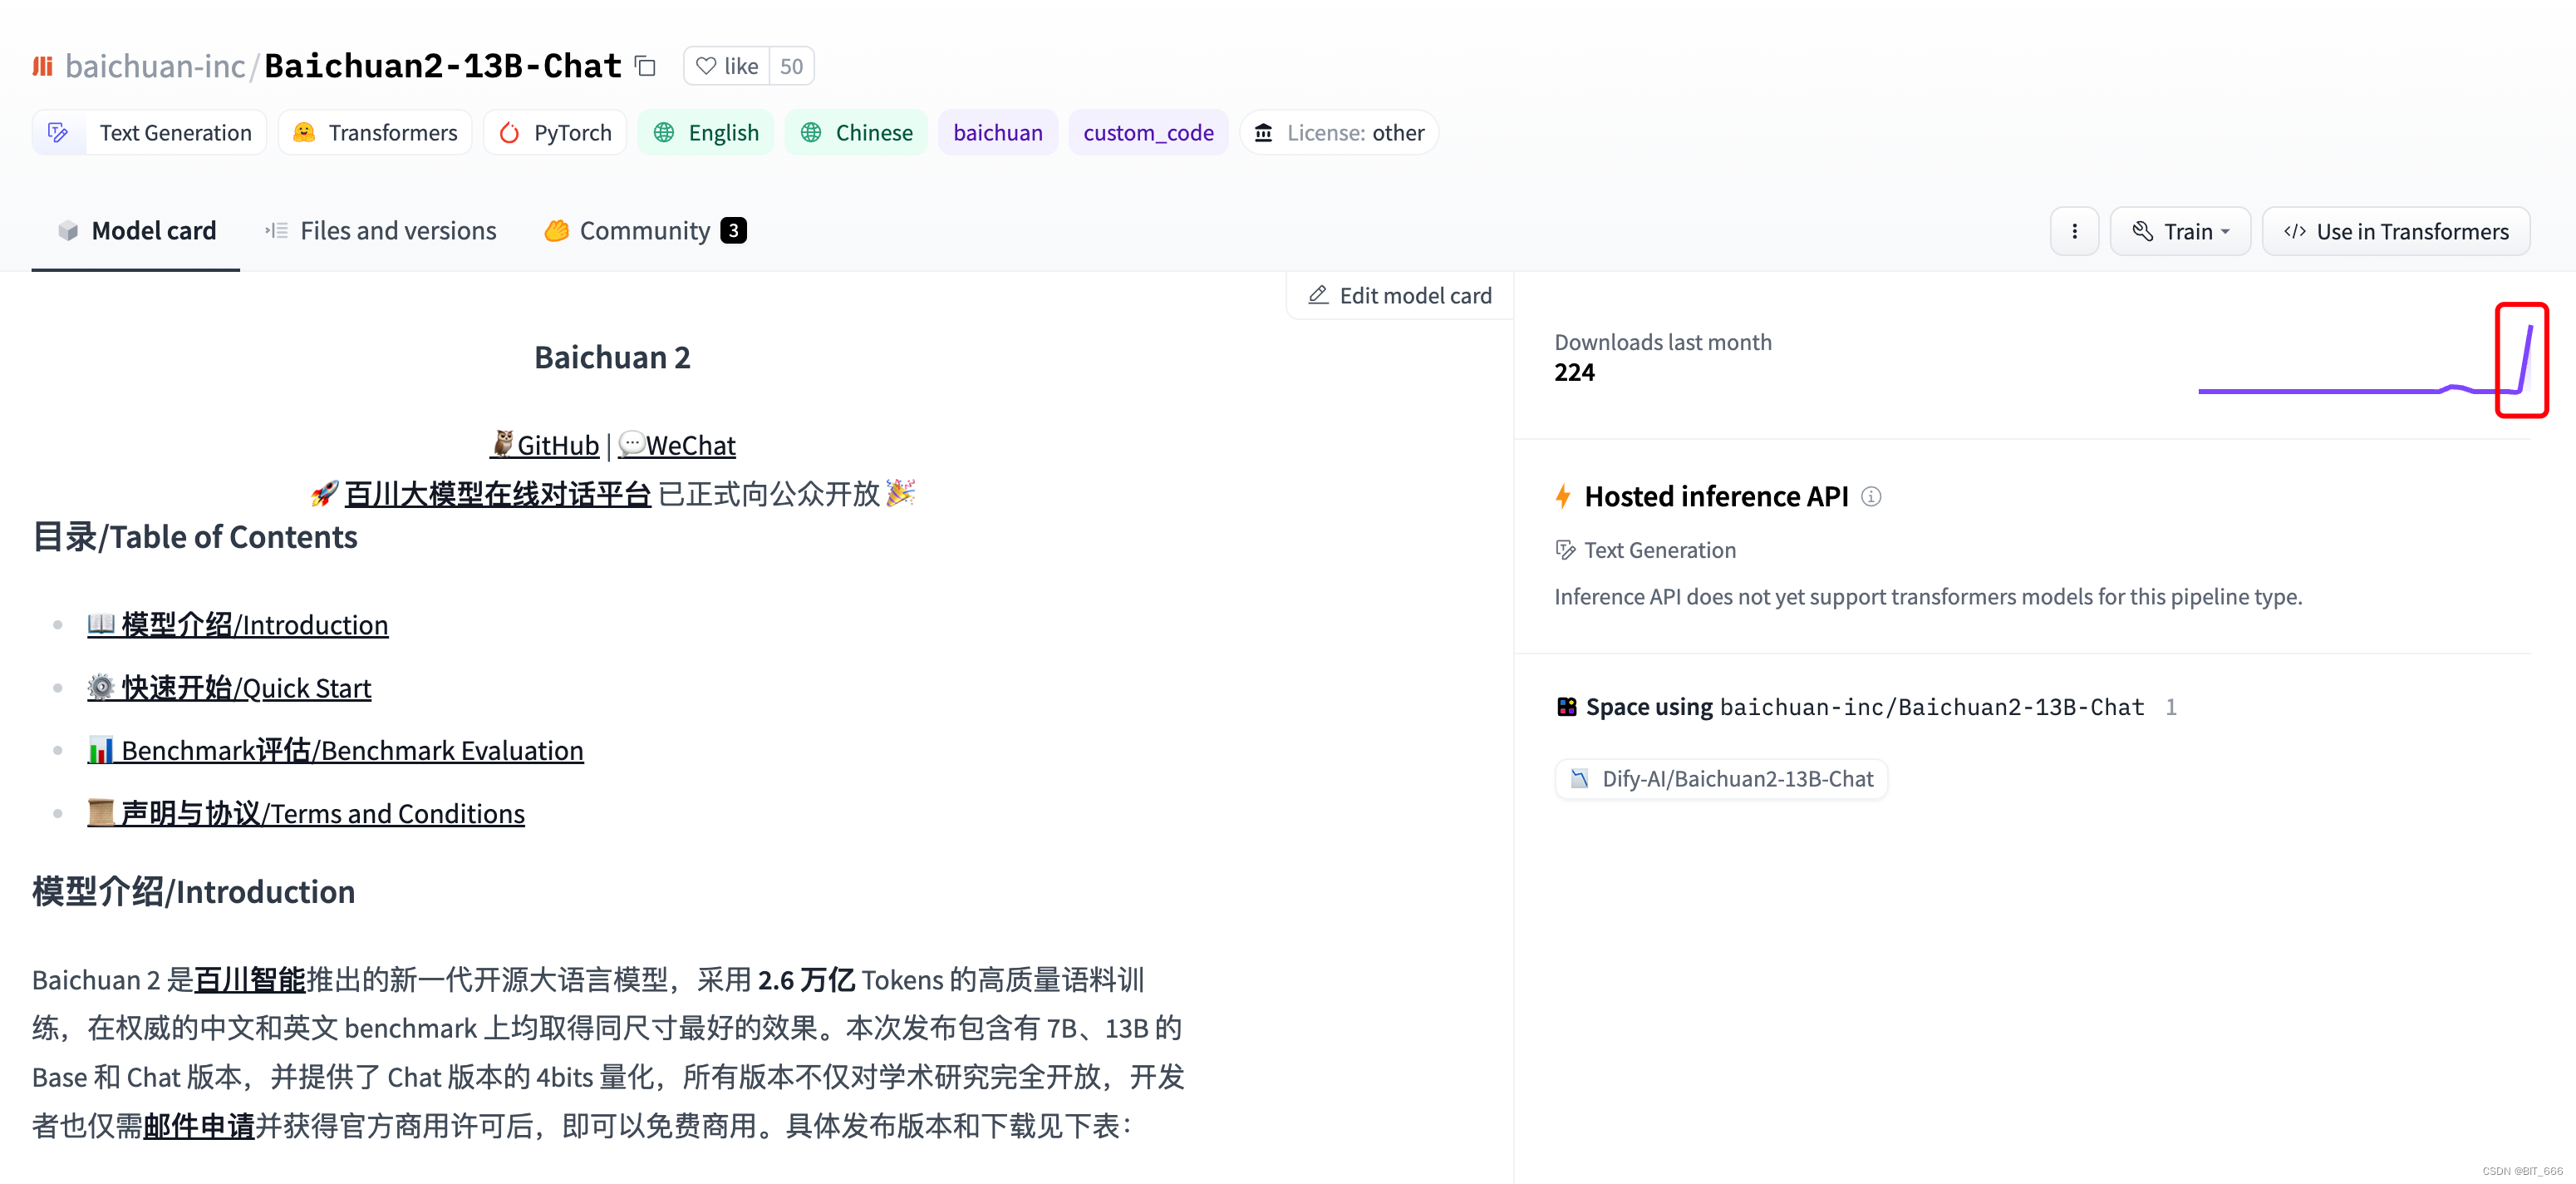Click the Text Generation tag icon
The height and width of the screenshot is (1184, 2576).
tap(58, 132)
